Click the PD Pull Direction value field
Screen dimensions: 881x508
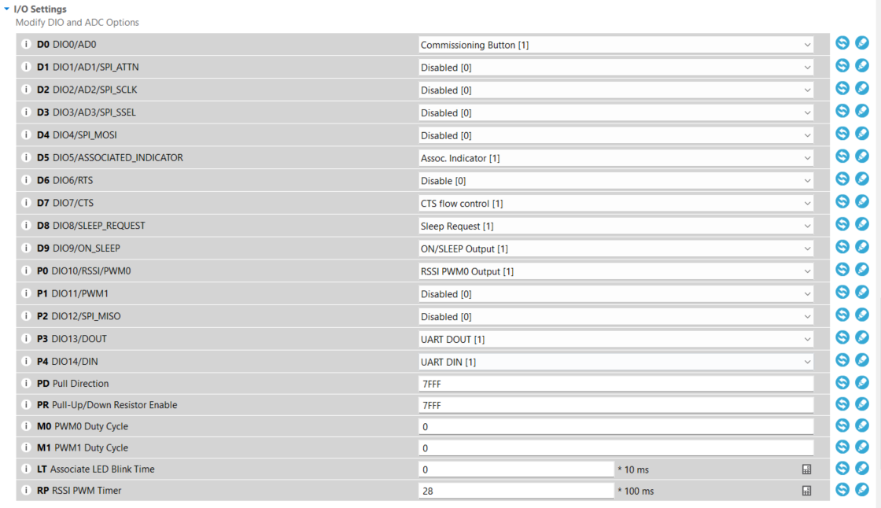(616, 384)
